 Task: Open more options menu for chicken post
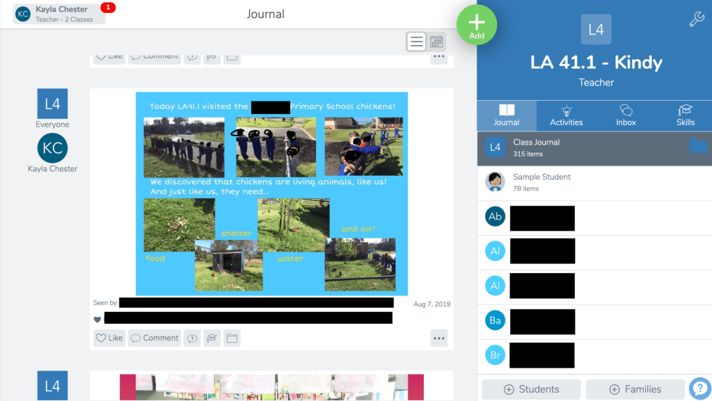(438, 338)
